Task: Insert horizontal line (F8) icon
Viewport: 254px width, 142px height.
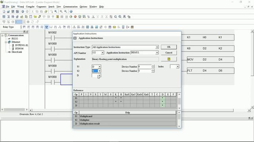Action: (x=56, y=27)
